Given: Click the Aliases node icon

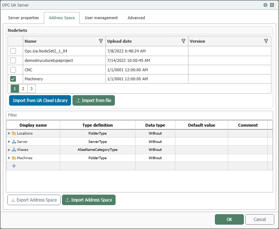Looking at the screenshot, I should 14,150.
